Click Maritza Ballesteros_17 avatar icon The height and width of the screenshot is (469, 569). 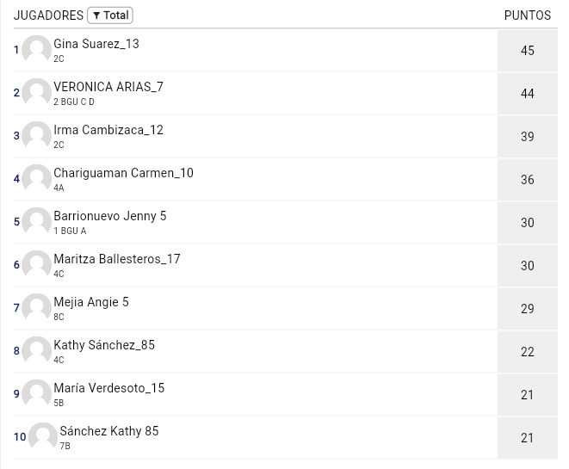[x=36, y=264]
